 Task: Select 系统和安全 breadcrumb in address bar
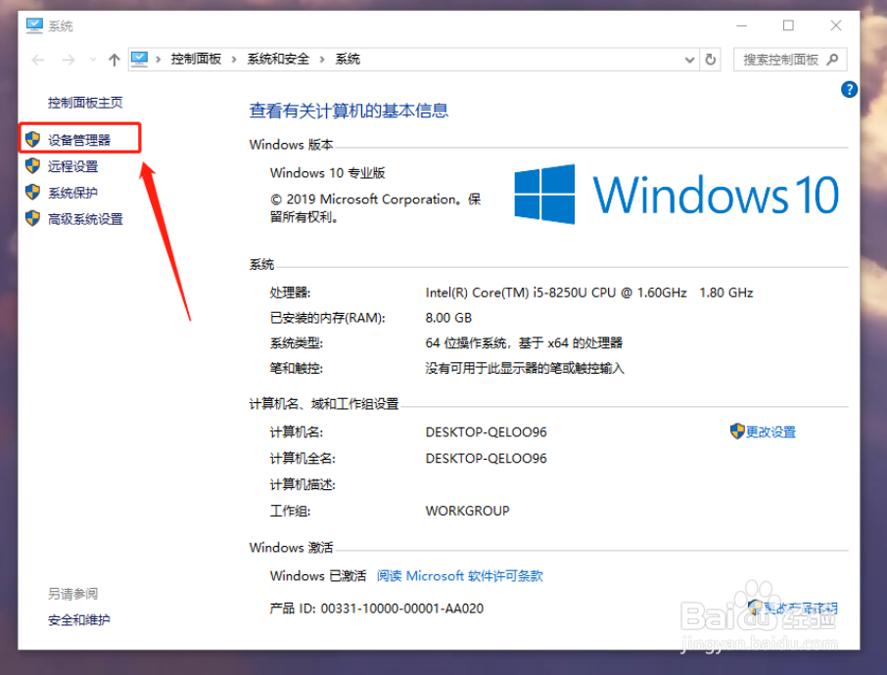(x=278, y=59)
